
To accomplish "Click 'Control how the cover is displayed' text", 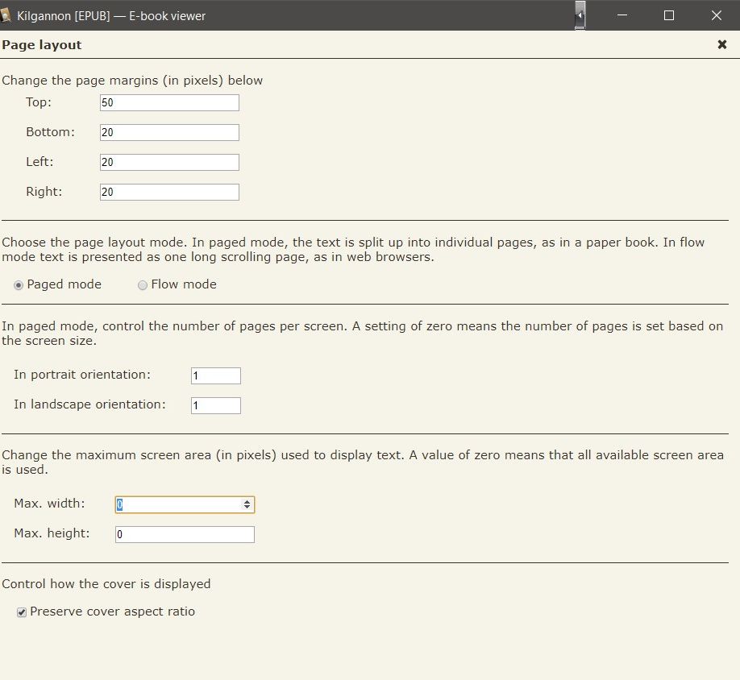I will click(106, 584).
